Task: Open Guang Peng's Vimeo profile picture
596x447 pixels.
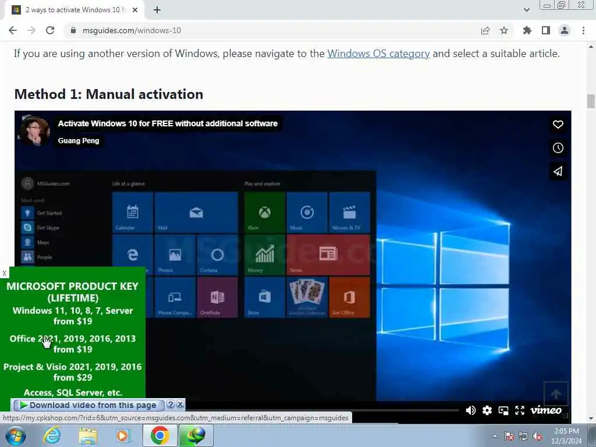Action: pos(34,132)
